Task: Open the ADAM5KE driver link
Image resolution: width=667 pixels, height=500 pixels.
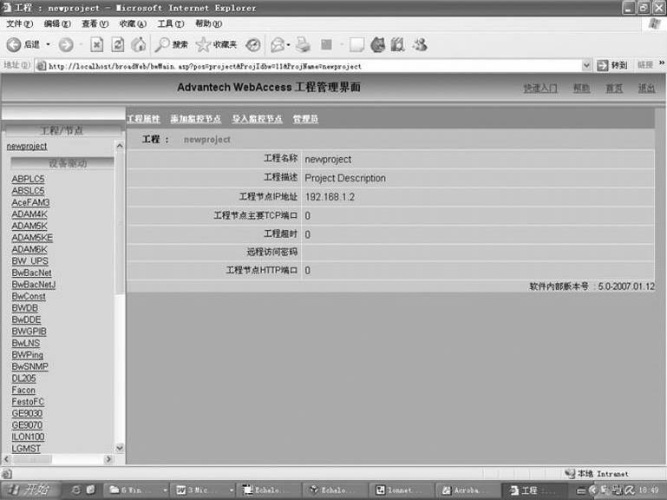Action: pyautogui.click(x=32, y=238)
